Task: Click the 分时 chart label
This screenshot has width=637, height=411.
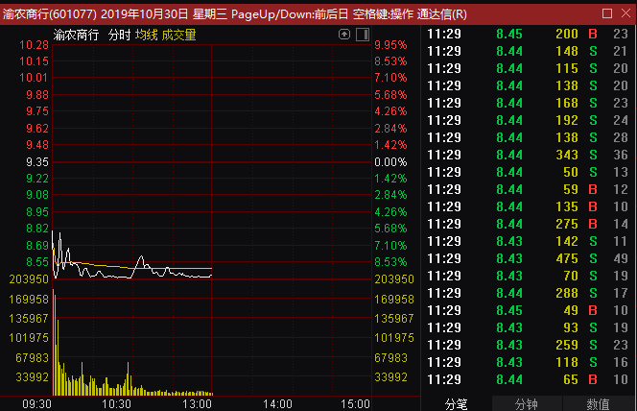Action: coord(119,35)
